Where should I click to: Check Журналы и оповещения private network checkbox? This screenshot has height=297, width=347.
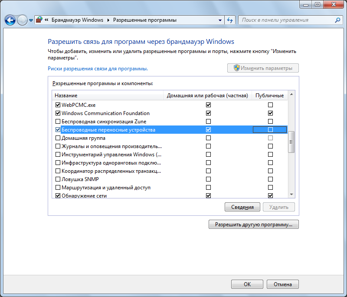click(208, 146)
